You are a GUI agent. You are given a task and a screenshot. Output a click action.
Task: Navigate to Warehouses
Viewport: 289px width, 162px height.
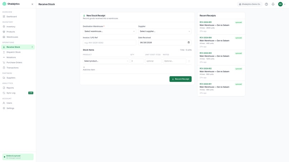[x=18, y=37]
